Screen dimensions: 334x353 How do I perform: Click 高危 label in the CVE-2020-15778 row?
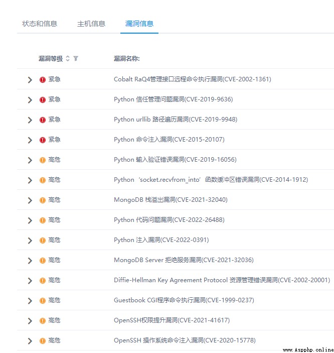(x=55, y=340)
